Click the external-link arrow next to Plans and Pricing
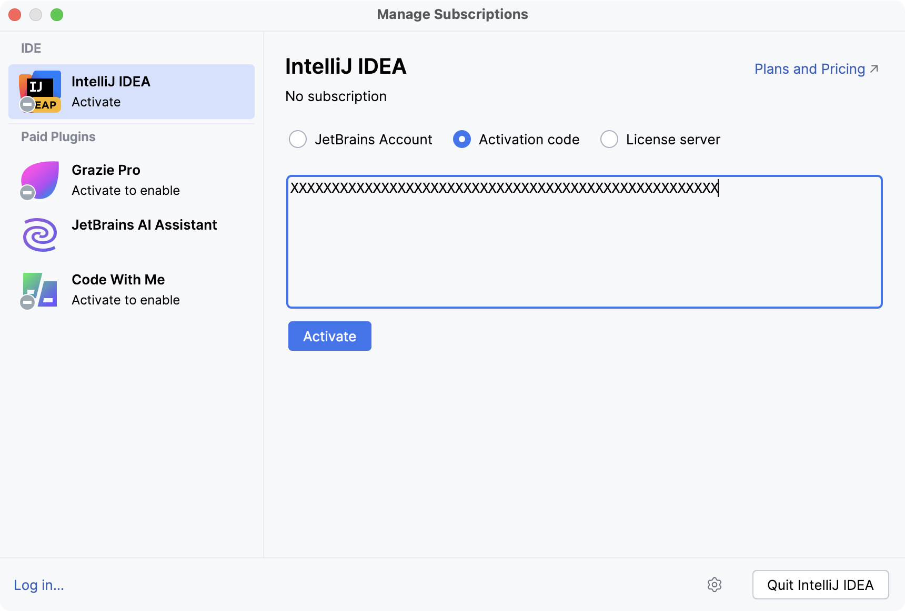Screen dimensions: 905x611 click(874, 68)
